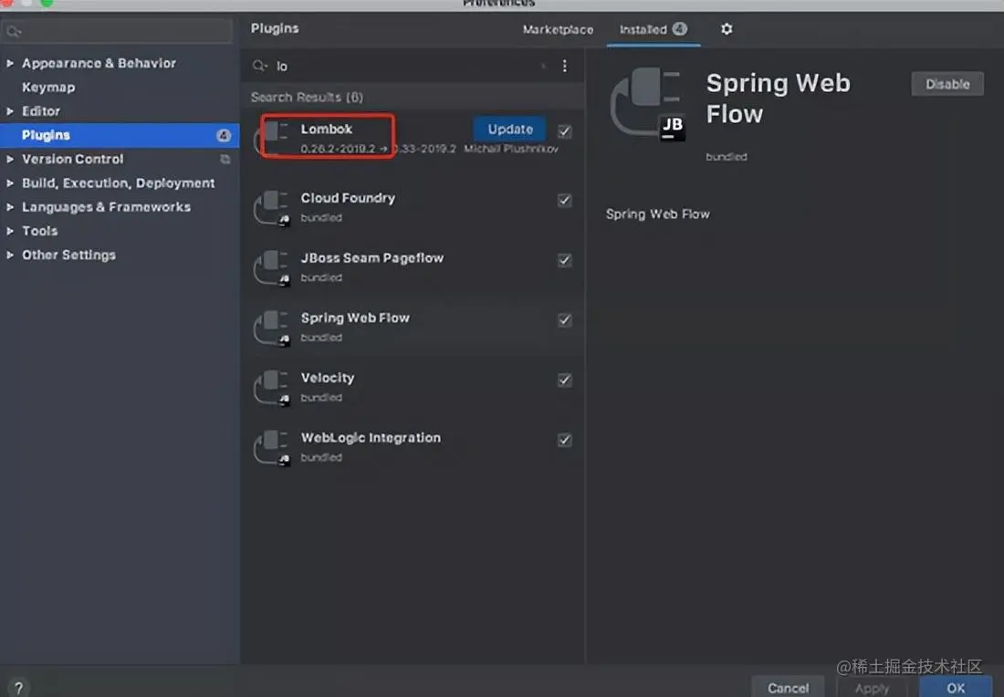Screen dimensions: 1004x697
Task: Select the Cloud Foundry plugin row
Action: (413, 207)
